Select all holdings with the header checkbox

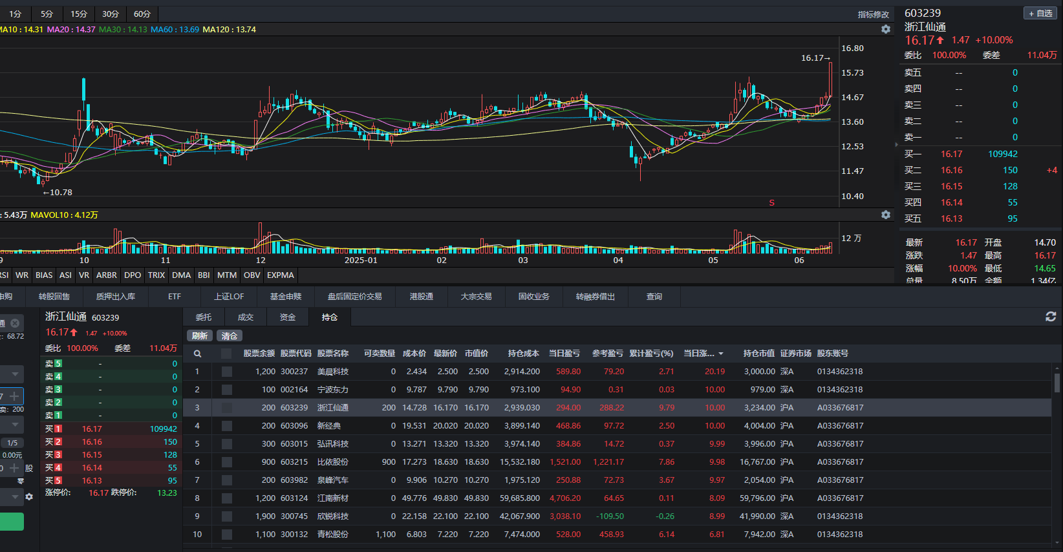[226, 354]
